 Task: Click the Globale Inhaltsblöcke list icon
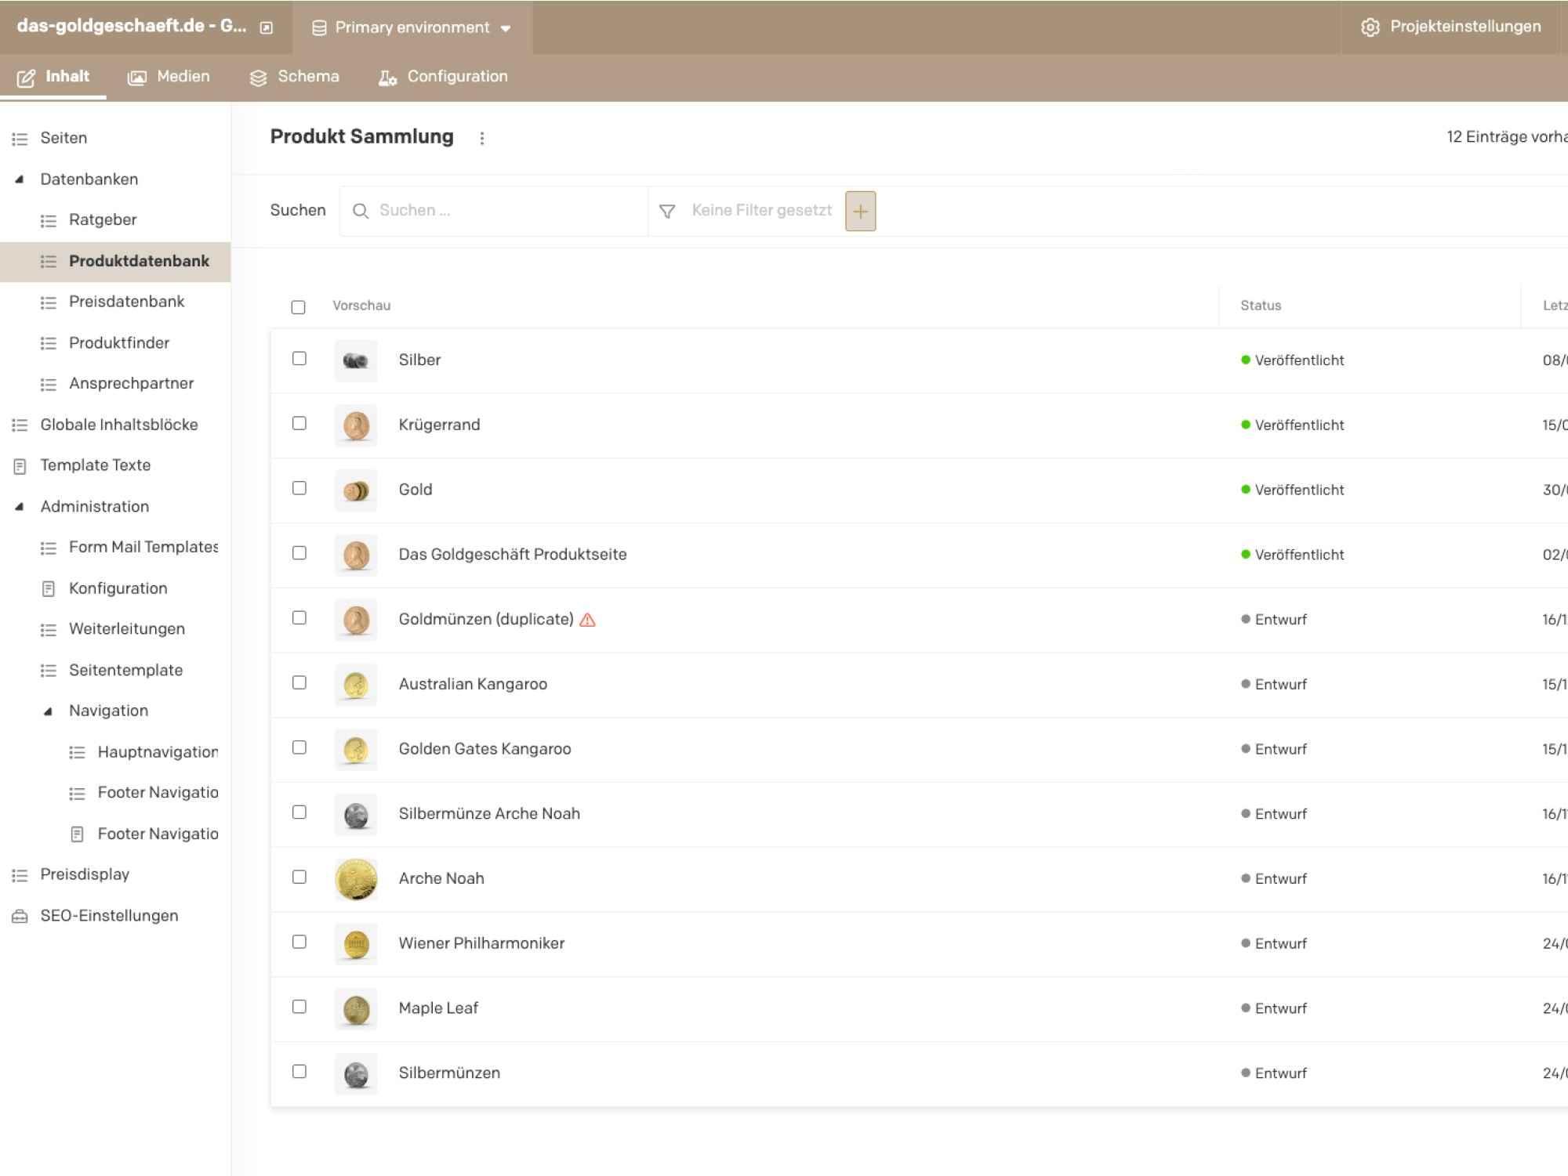point(20,425)
